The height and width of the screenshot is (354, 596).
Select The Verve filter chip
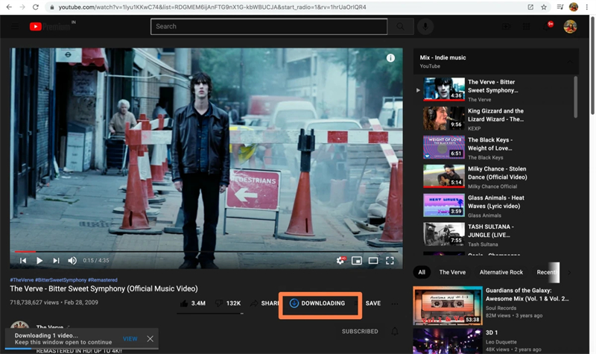point(452,272)
